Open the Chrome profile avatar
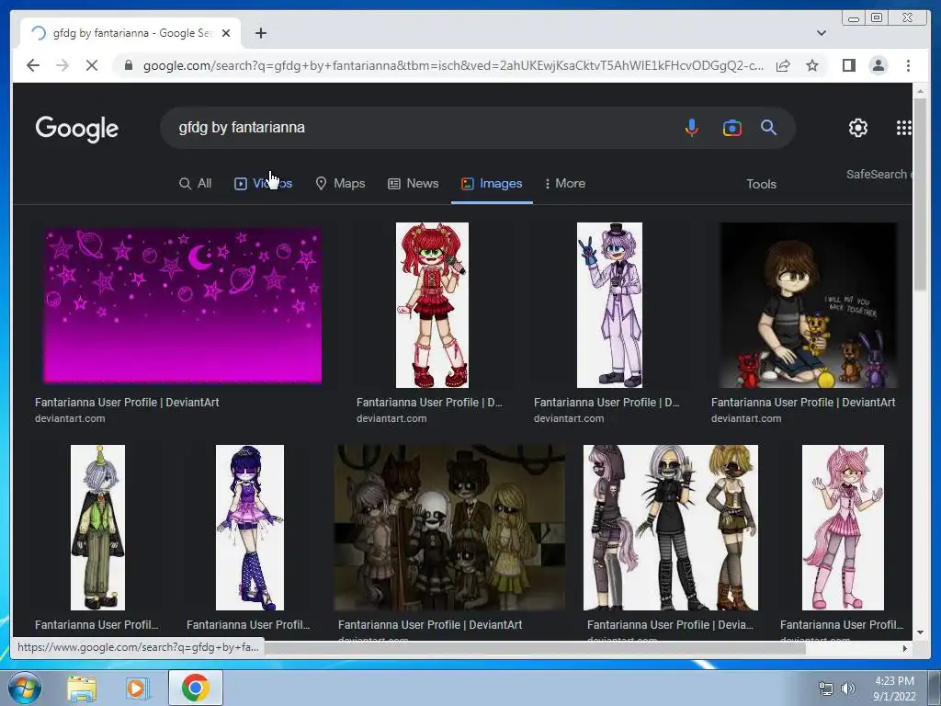This screenshot has height=706, width=941. tap(878, 65)
